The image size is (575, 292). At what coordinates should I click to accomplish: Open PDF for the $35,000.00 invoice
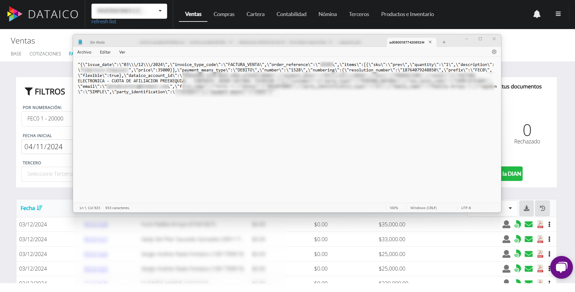click(x=540, y=225)
